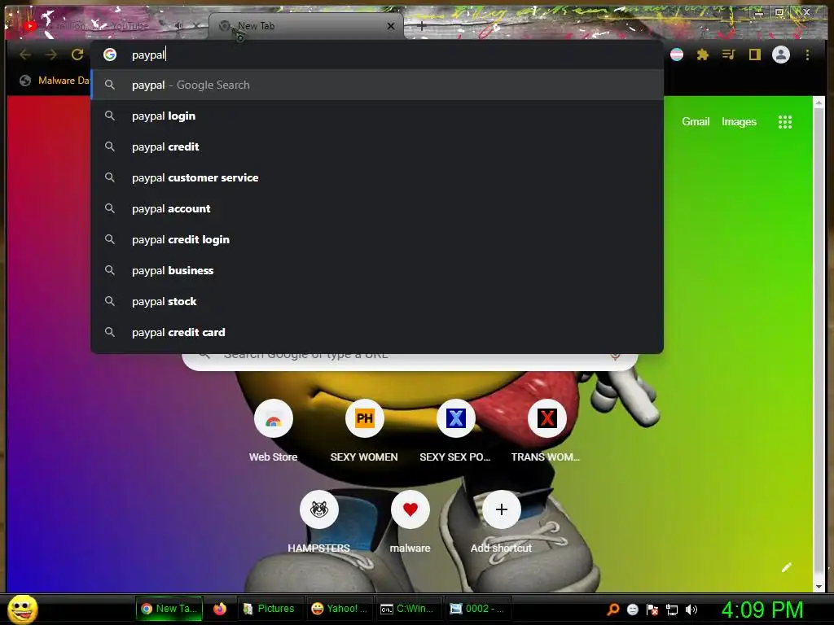Open the Gmail link
Screen dimensions: 834x625
pyautogui.click(x=696, y=122)
